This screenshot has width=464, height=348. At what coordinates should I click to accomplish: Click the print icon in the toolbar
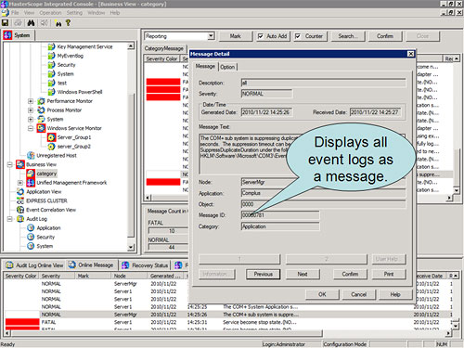click(x=19, y=22)
